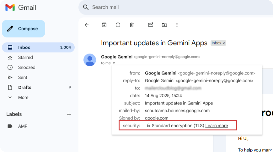Screen dimensions: 273x152
Task: Create a new label with plus icon
Action: tap(69, 114)
